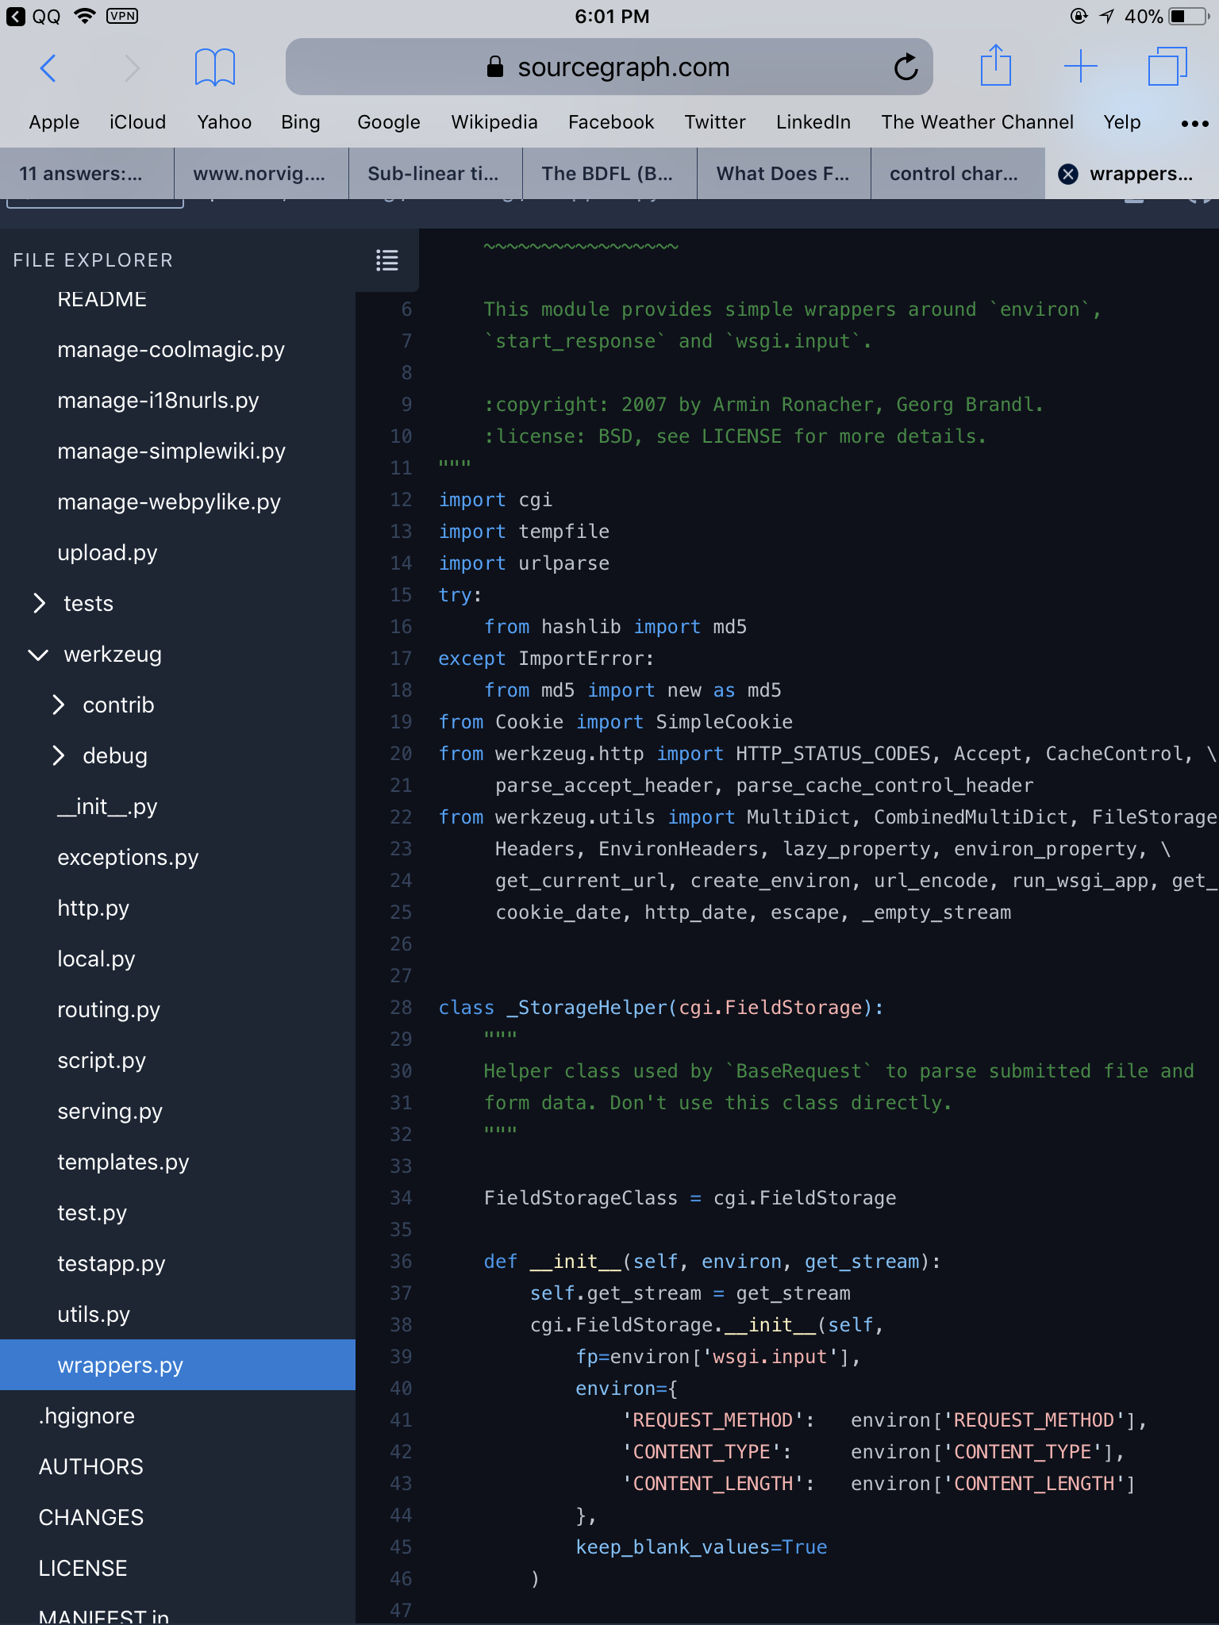
Task: Open the Safari share sheet icon
Action: click(995, 65)
